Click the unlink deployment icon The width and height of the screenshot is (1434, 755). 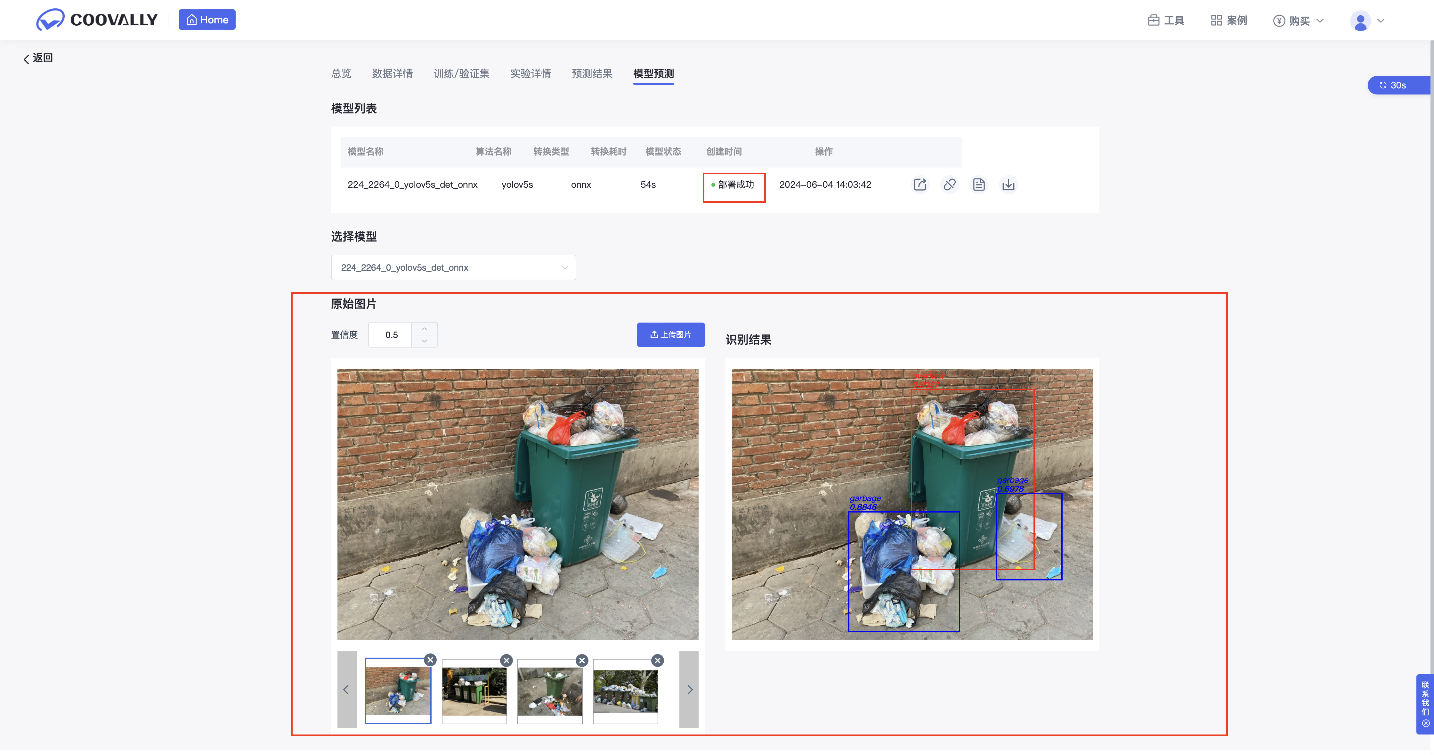[949, 184]
